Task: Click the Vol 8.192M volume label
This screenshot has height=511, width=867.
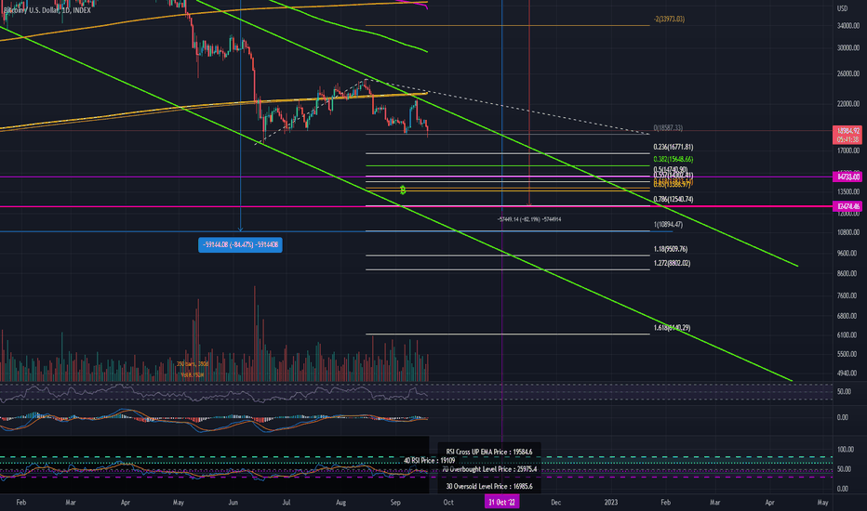Action: (192, 375)
